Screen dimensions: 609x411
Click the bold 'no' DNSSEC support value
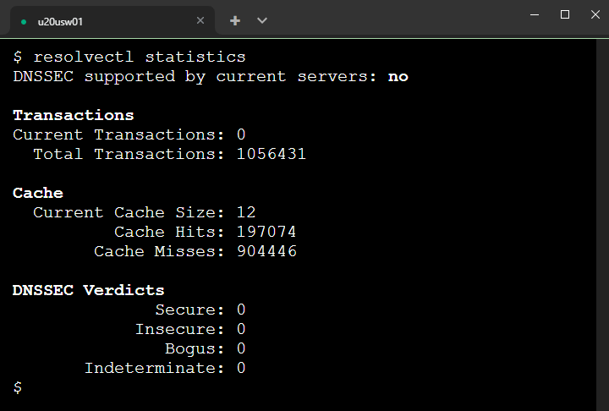click(x=398, y=77)
